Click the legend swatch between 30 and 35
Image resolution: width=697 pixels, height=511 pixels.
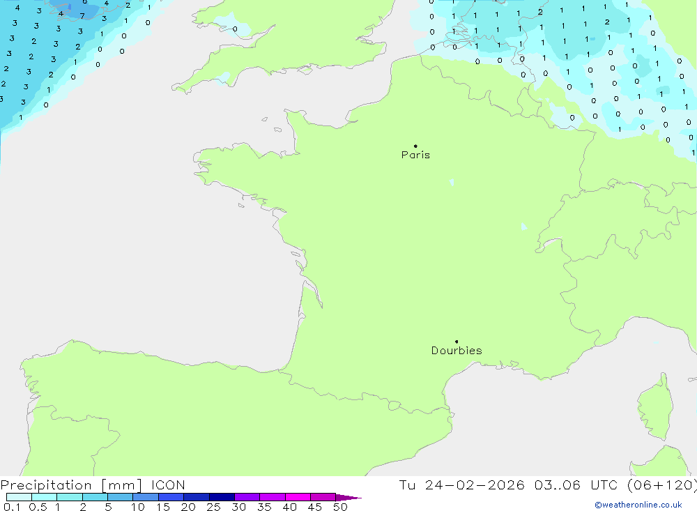[x=247, y=497]
